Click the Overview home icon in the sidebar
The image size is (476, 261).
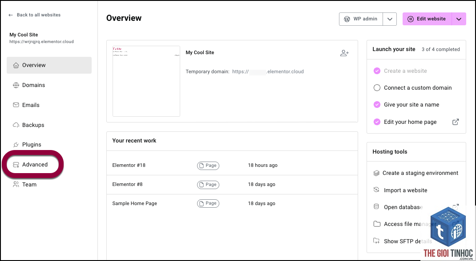[16, 65]
